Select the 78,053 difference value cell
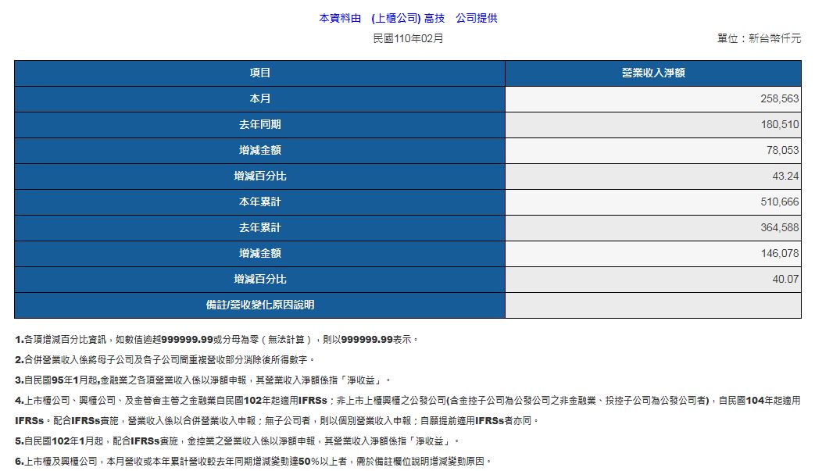Image resolution: width=815 pixels, height=471 pixels. coord(781,151)
